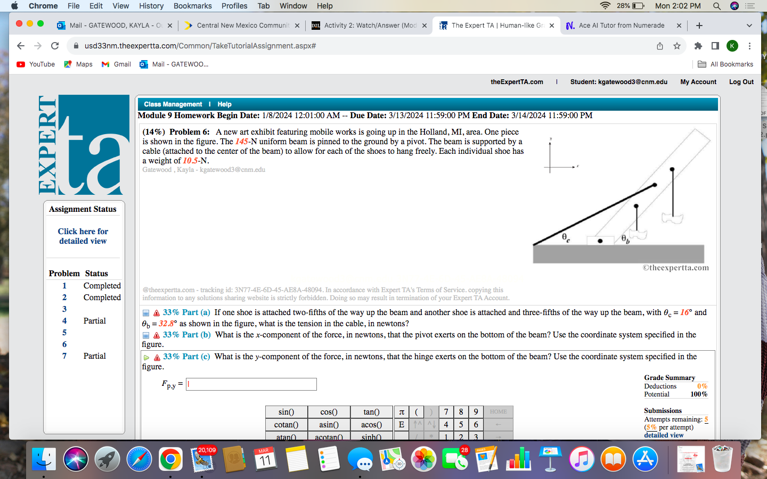Expand Part (a) with its box icon
Screen dimensions: 767x479
coord(146,313)
